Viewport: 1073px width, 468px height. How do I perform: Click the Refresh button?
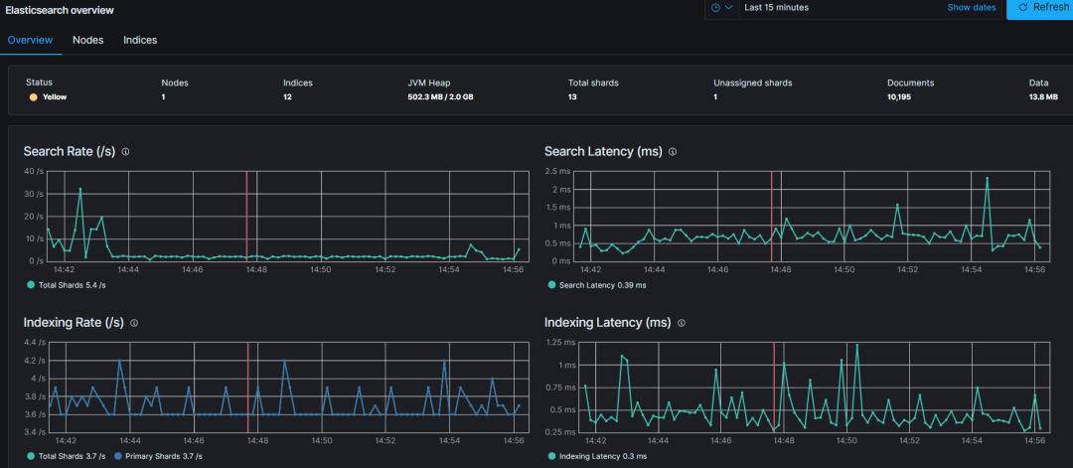[x=1043, y=8]
